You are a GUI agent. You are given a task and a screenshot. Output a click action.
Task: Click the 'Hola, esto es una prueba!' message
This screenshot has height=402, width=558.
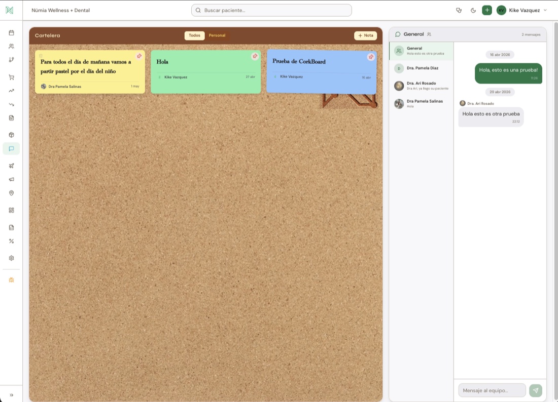click(508, 73)
